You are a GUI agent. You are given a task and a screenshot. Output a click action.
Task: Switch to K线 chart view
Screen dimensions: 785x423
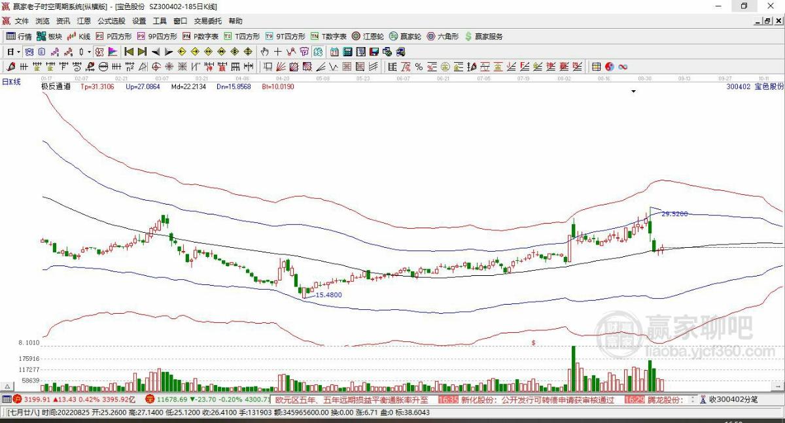pos(79,37)
